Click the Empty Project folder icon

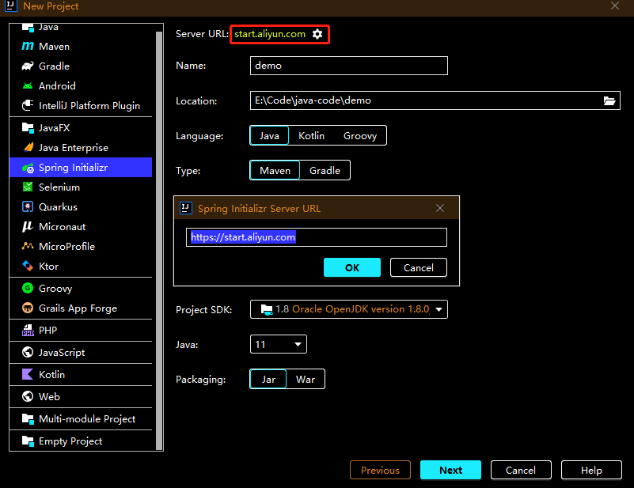(28, 441)
